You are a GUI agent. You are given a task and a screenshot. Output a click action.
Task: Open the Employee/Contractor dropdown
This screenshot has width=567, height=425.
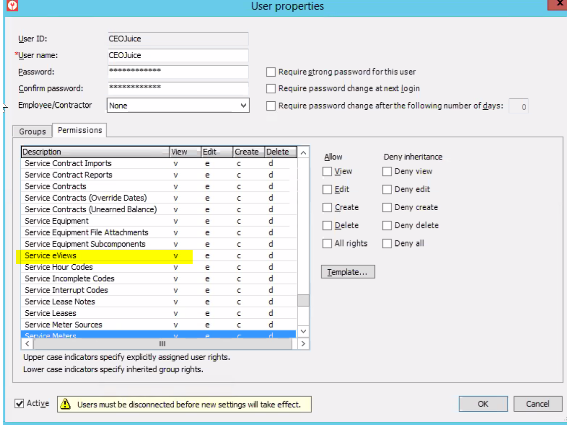(x=178, y=106)
